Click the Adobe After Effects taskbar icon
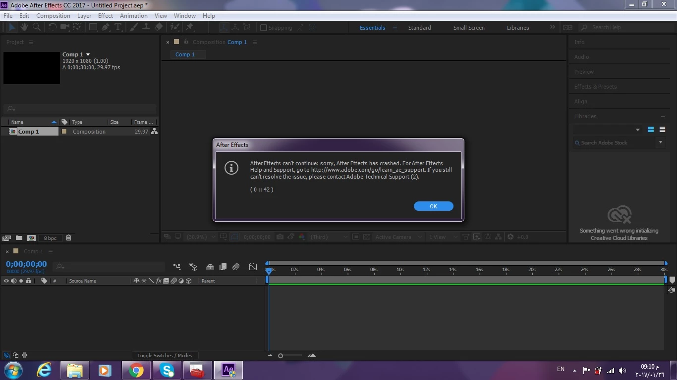677x380 pixels. 228,370
